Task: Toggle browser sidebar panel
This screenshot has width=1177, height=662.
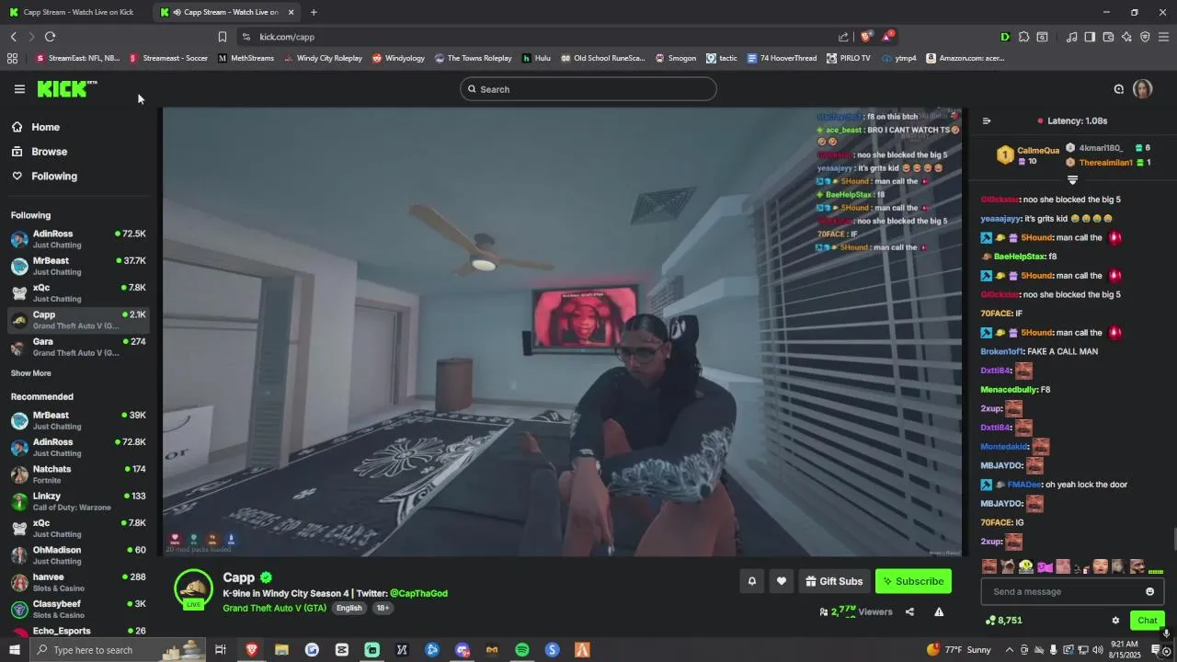Action: pos(1090,37)
